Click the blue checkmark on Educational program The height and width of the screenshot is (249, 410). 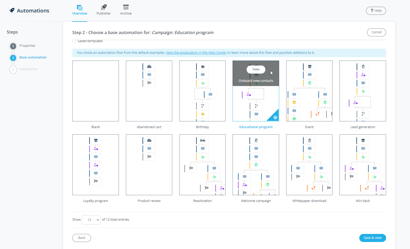(275, 117)
